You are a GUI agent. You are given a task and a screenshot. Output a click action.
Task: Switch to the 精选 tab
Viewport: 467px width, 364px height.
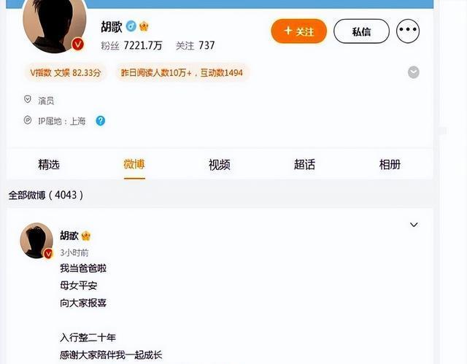point(49,165)
